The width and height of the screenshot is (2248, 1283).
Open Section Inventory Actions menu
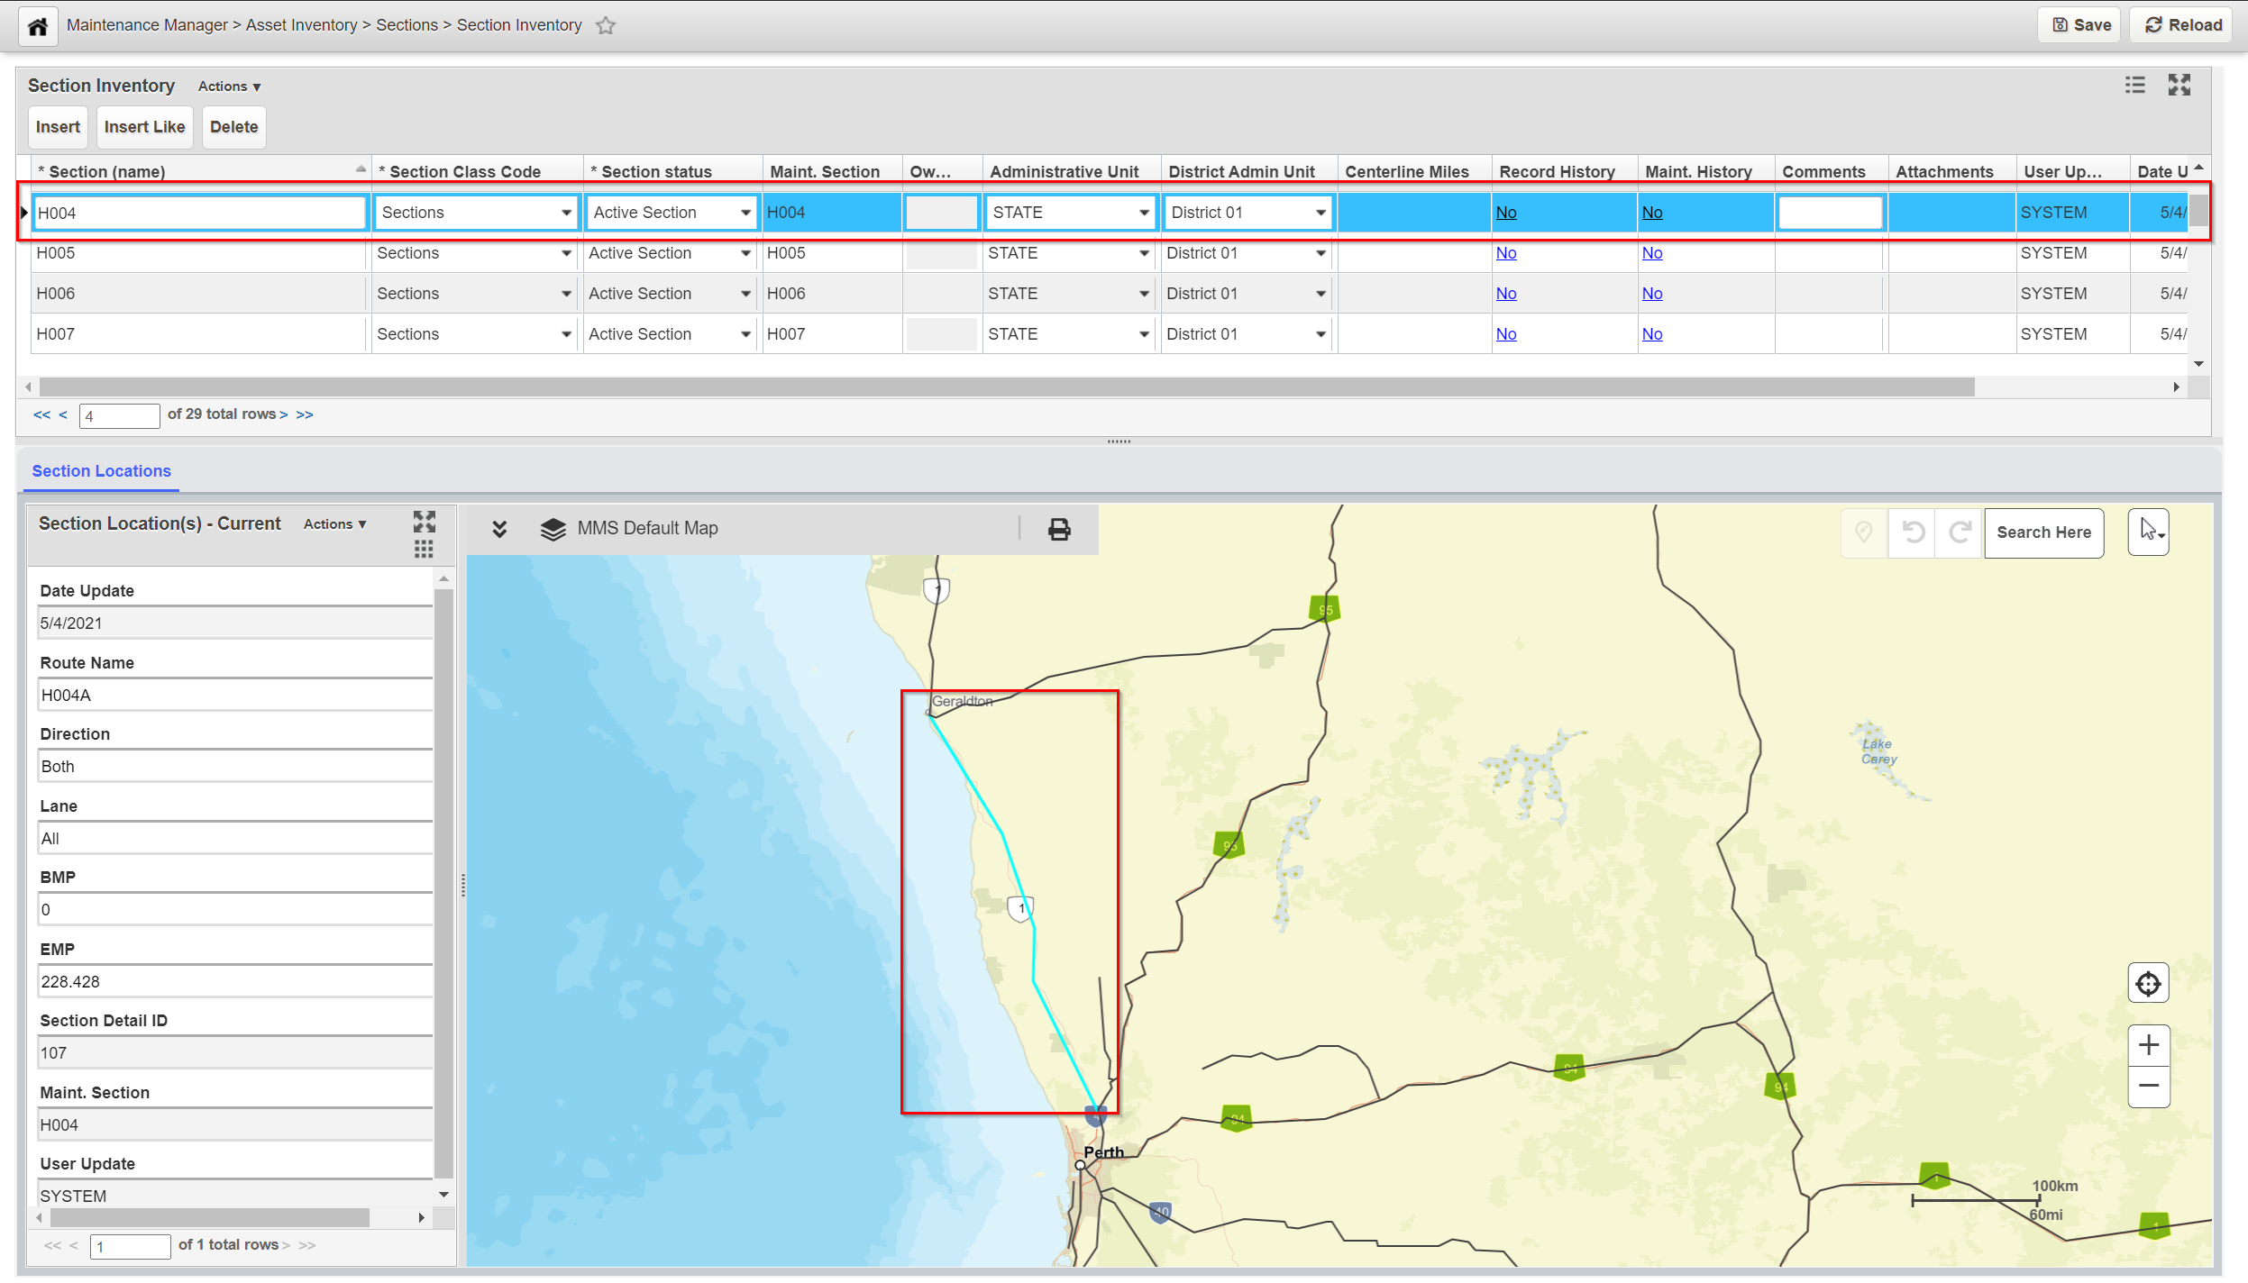tap(229, 86)
